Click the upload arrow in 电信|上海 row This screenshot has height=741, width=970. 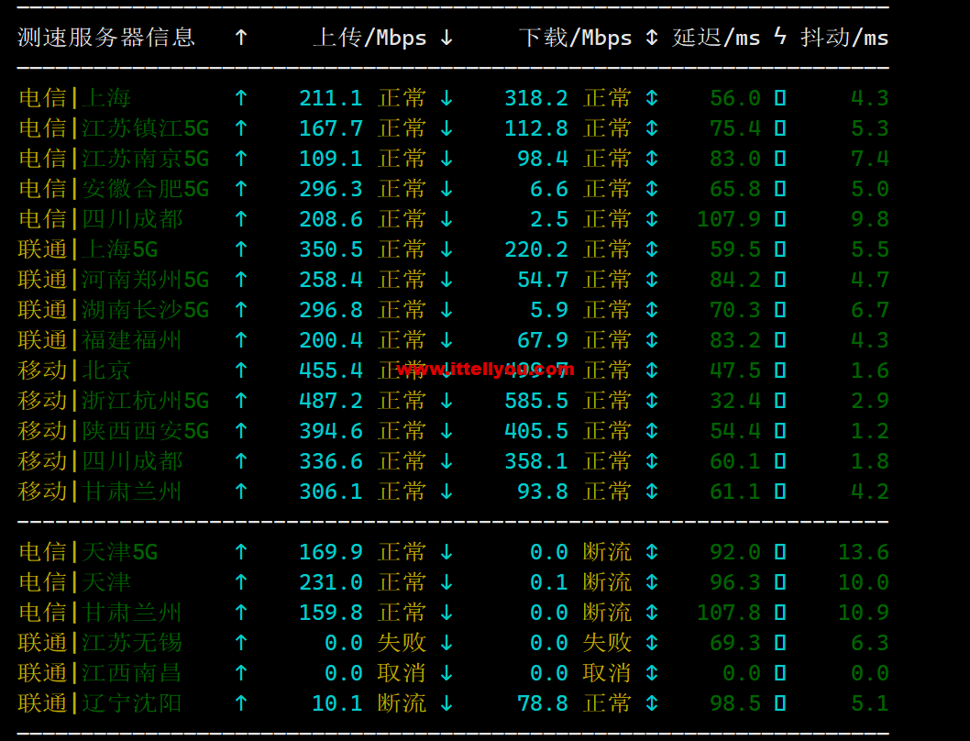pos(241,98)
